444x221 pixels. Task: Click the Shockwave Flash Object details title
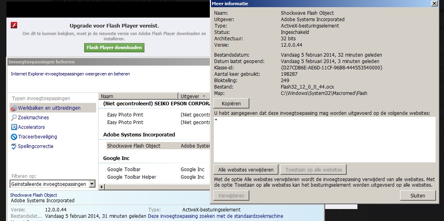pyautogui.click(x=34, y=195)
